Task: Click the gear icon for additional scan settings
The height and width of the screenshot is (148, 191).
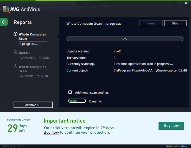Action: coord(70,92)
